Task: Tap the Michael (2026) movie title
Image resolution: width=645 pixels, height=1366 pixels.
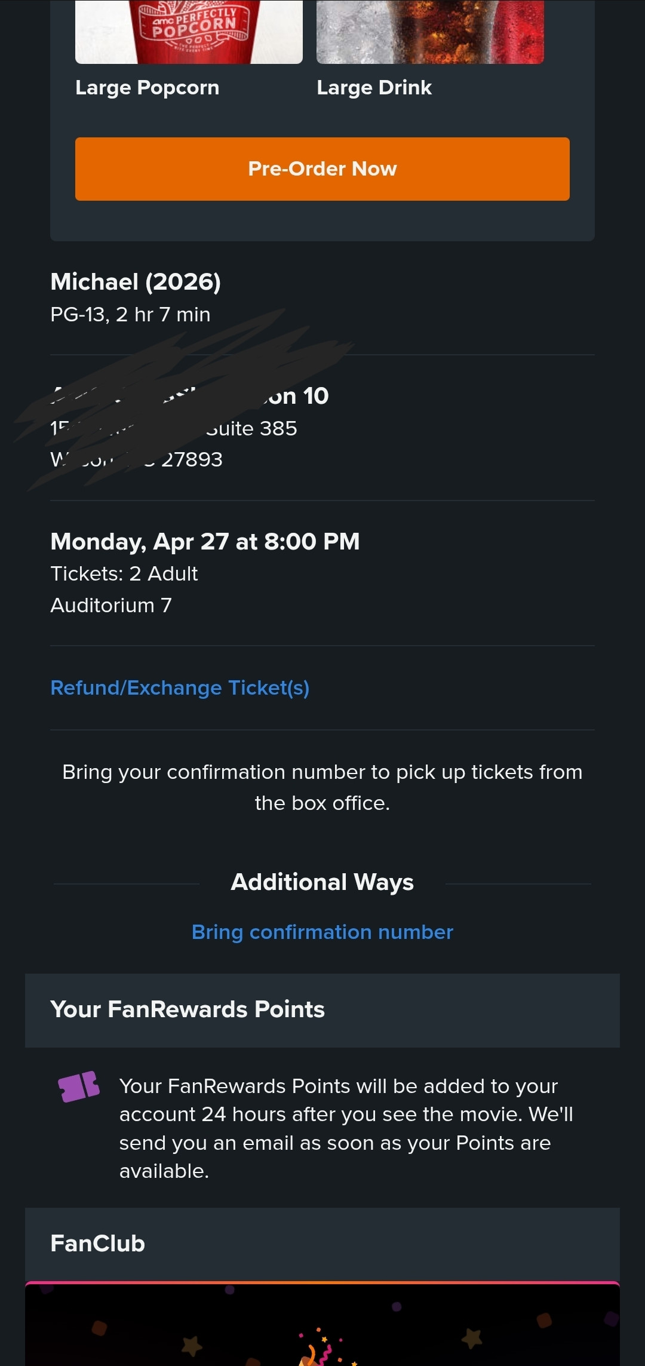Action: pos(136,281)
